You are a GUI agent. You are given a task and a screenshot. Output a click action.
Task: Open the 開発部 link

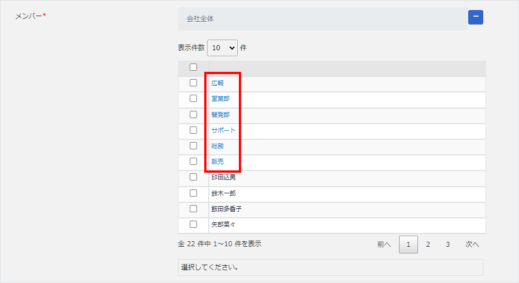(220, 115)
